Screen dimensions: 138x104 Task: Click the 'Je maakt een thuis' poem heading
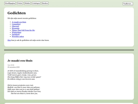[20, 61]
